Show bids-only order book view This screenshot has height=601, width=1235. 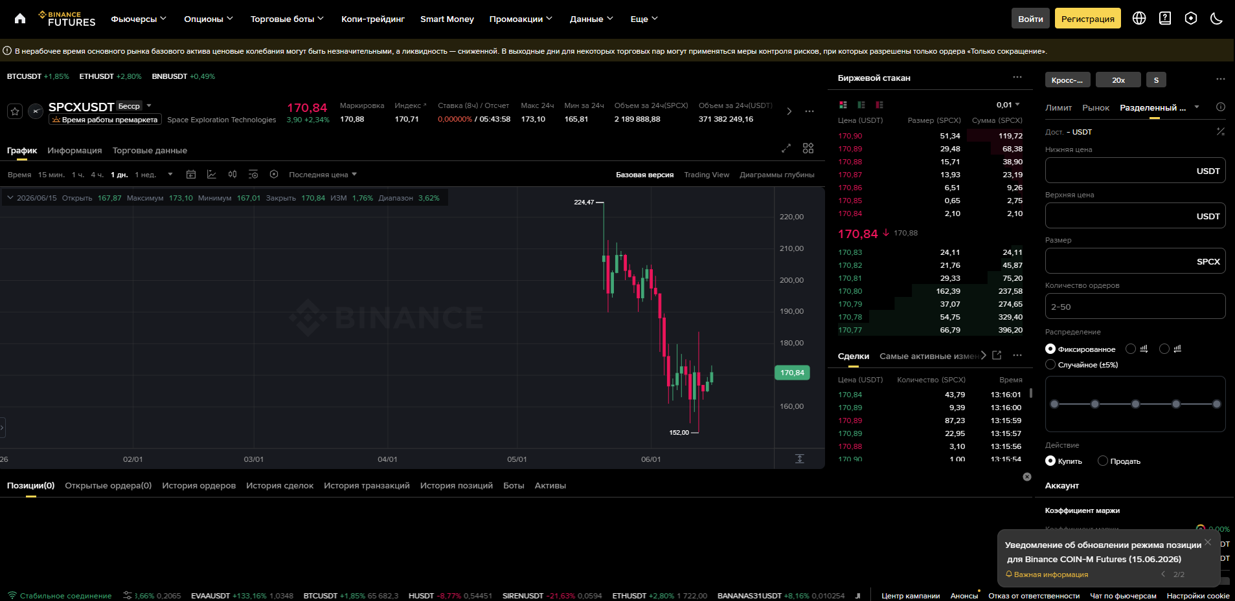(861, 105)
